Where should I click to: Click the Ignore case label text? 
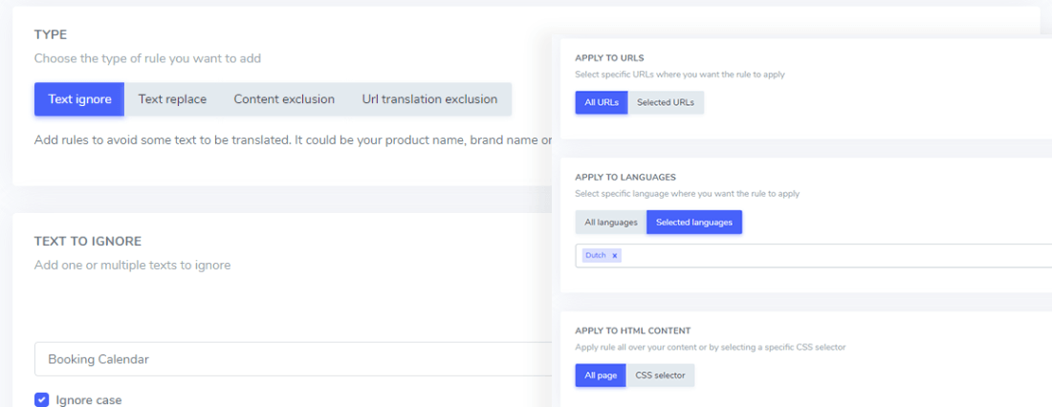pyautogui.click(x=89, y=399)
